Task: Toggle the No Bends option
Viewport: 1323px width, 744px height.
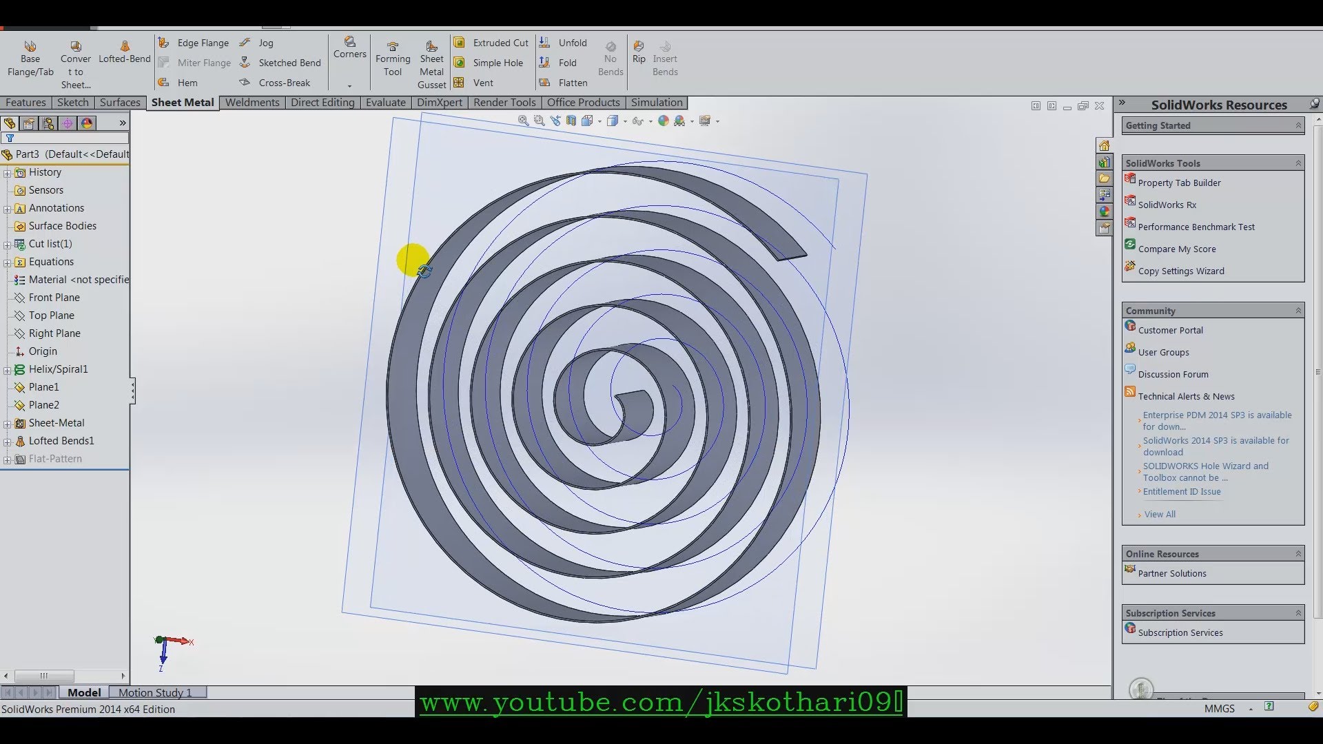Action: pos(609,58)
